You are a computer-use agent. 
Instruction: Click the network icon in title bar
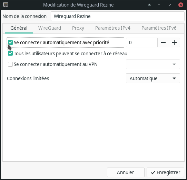pyautogui.click(x=6, y=5)
